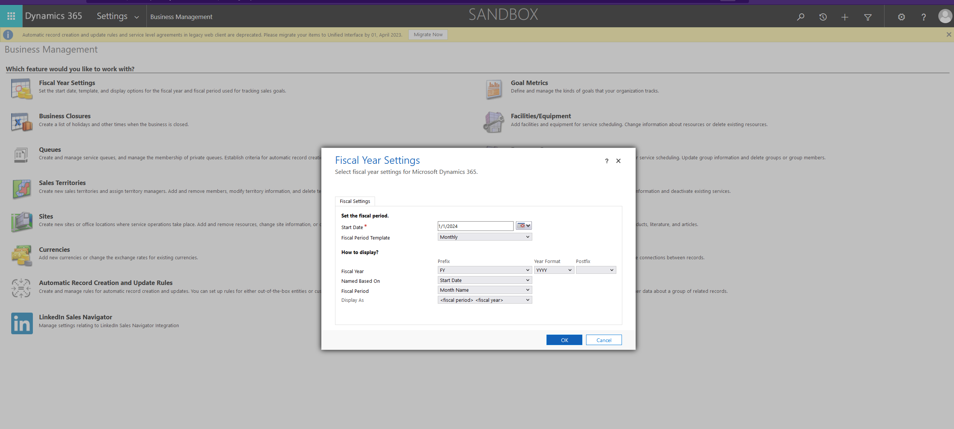Click the Cancel button
Image resolution: width=954 pixels, height=429 pixels.
click(x=604, y=340)
